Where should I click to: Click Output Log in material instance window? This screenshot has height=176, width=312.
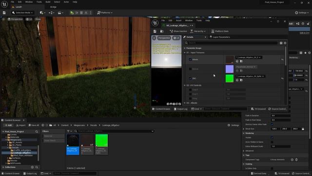click(x=180, y=109)
